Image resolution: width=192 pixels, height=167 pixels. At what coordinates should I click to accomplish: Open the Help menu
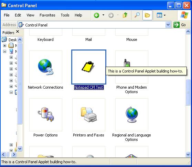pos(78,15)
